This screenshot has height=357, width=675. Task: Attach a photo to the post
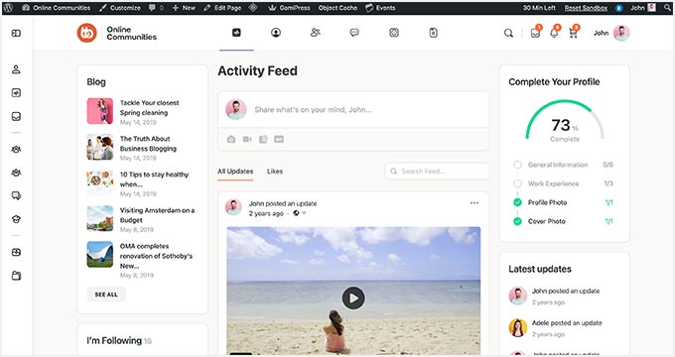point(231,140)
